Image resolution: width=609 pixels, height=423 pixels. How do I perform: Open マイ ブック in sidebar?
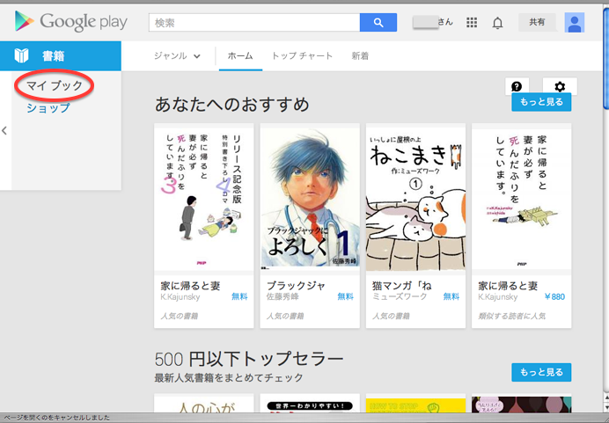point(55,85)
